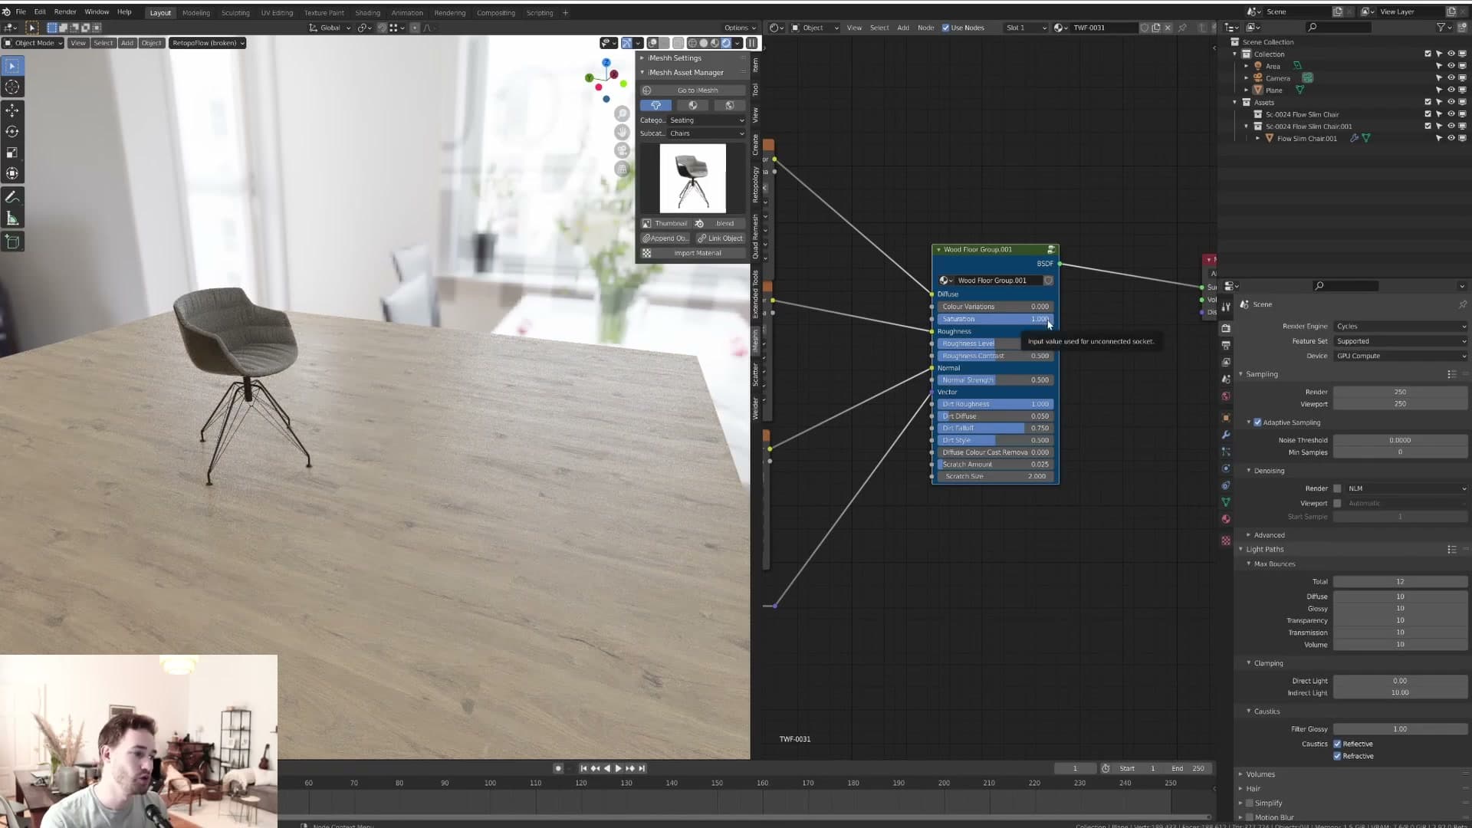Click the Thumbnail button in asset manager
This screenshot has height=828, width=1472.
[665, 224]
